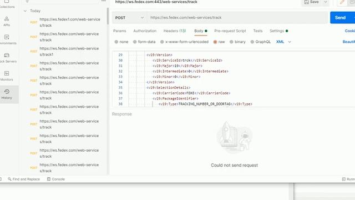Click the request URL input field
This screenshot has width=355, height=200.
pos(237,18)
